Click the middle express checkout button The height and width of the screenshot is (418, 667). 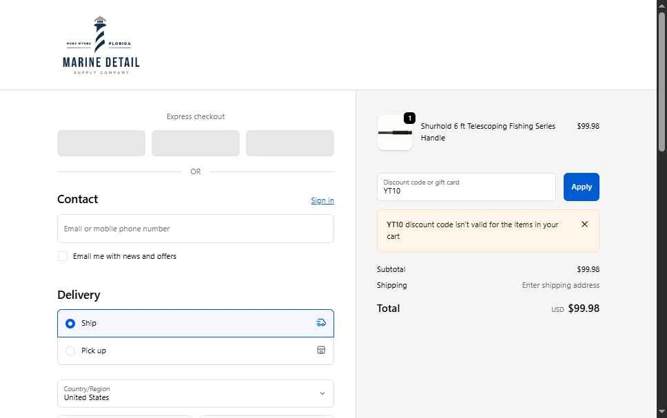pos(196,143)
